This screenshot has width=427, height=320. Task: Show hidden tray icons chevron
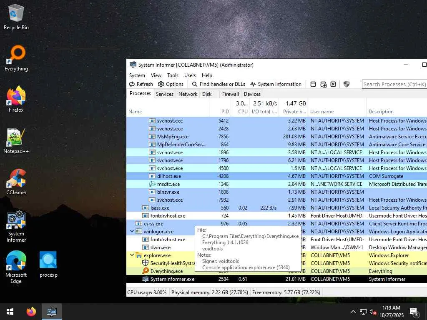click(353, 312)
